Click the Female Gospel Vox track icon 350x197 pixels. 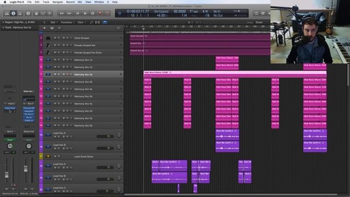tap(48, 45)
